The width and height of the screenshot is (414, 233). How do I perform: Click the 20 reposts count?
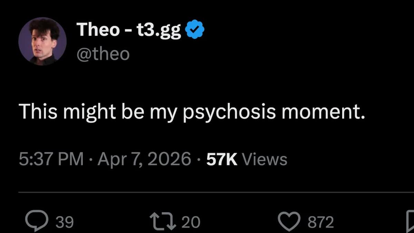pyautogui.click(x=191, y=221)
